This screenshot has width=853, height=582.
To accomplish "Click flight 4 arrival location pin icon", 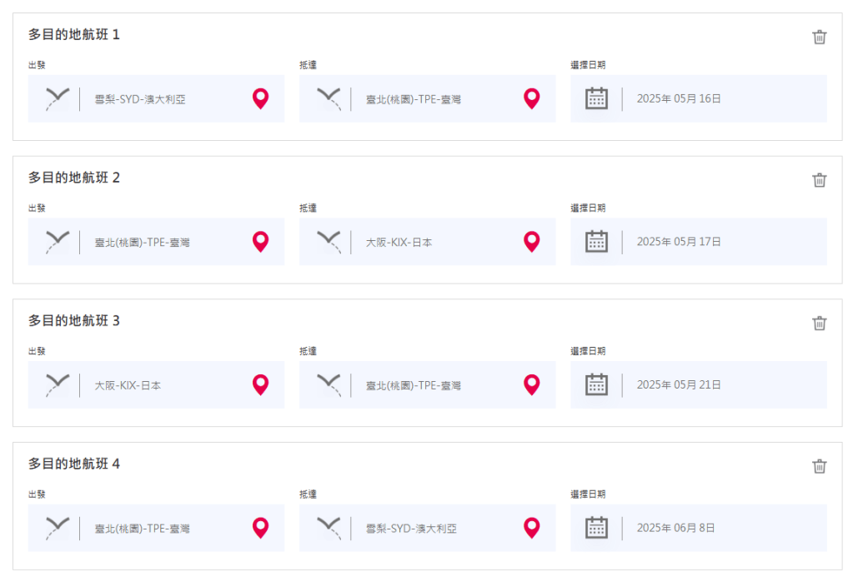I will 532,528.
